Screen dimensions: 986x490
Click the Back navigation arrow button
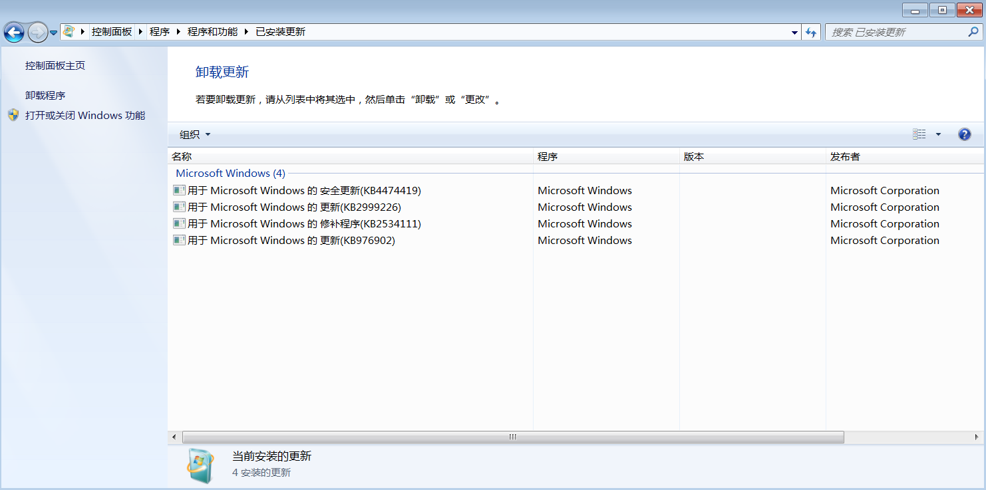coord(14,32)
